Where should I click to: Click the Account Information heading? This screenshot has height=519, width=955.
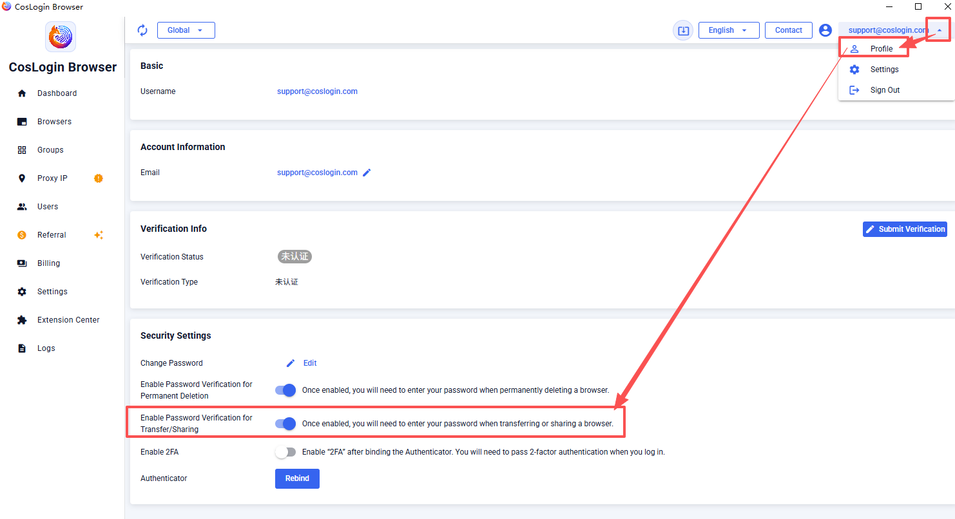tap(183, 147)
